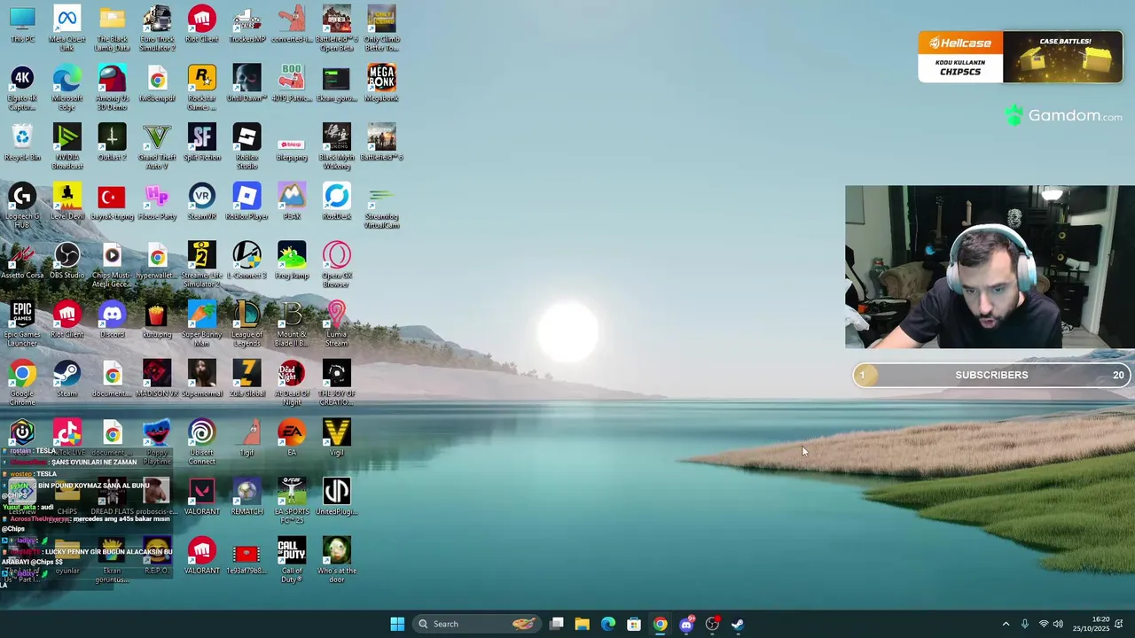Launch Grand Theft Auto V
This screenshot has height=638, width=1135.
(157, 147)
